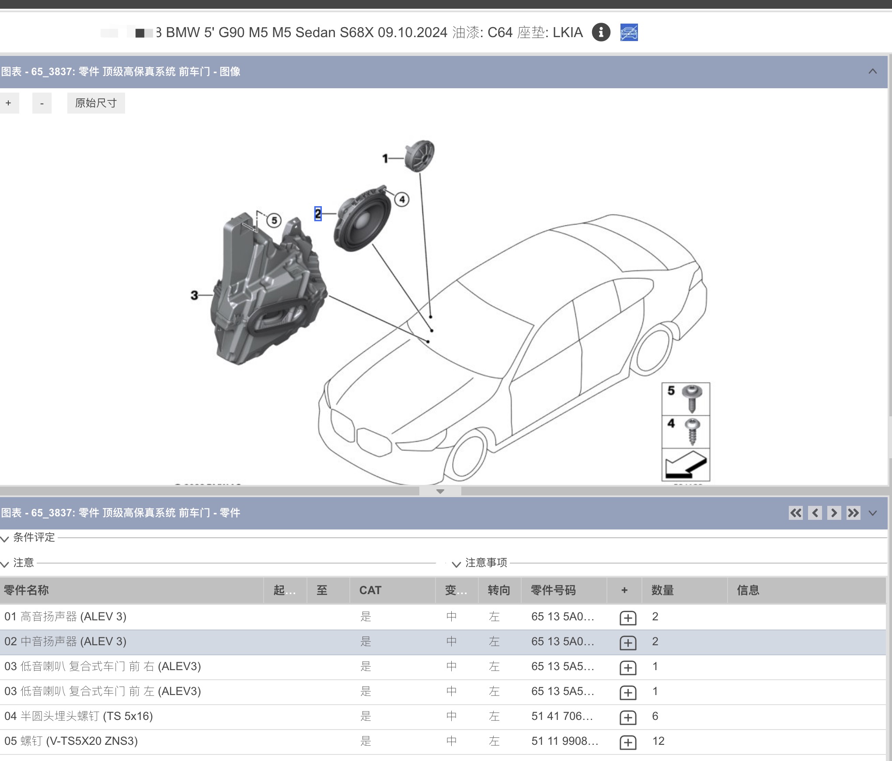Select row 03 低音喇叭 复合式车门 前 右
The width and height of the screenshot is (892, 761).
pyautogui.click(x=443, y=667)
